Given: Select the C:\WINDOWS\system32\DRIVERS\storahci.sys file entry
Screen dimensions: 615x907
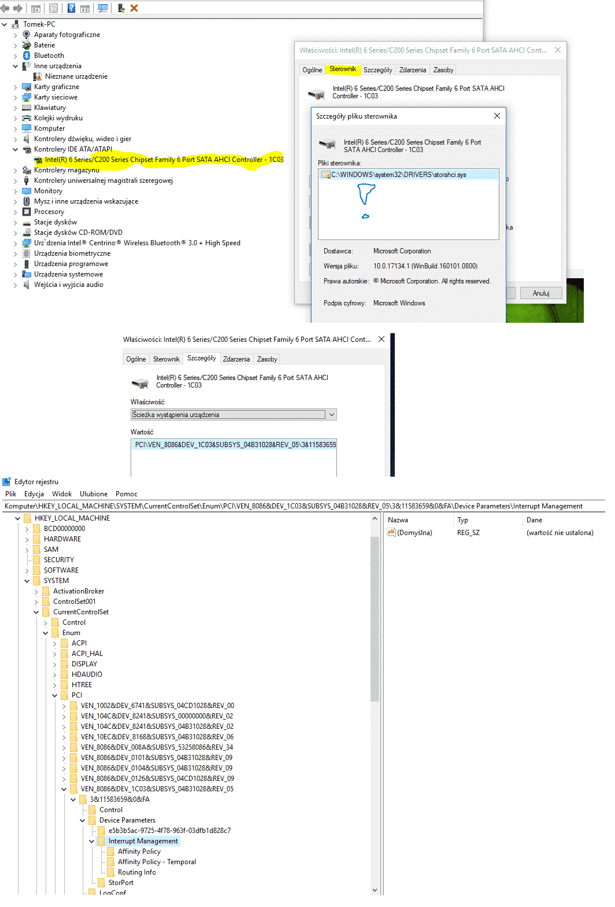Looking at the screenshot, I should click(408, 175).
